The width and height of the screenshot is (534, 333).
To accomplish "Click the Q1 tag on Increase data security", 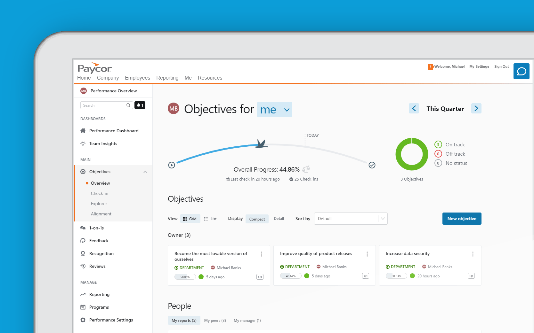I will coord(471,276).
